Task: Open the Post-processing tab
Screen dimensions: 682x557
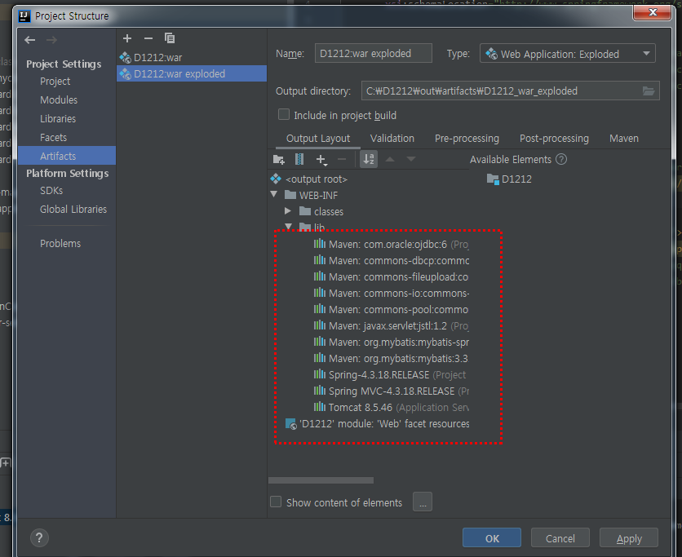Action: [x=554, y=139]
